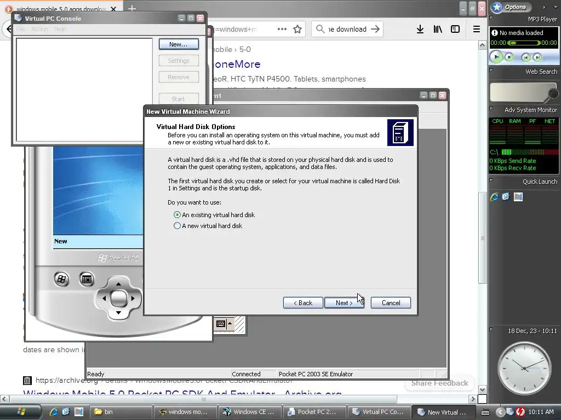Click the browser vertical scrollbar thumb
The image size is (561, 420).
click(x=482, y=237)
